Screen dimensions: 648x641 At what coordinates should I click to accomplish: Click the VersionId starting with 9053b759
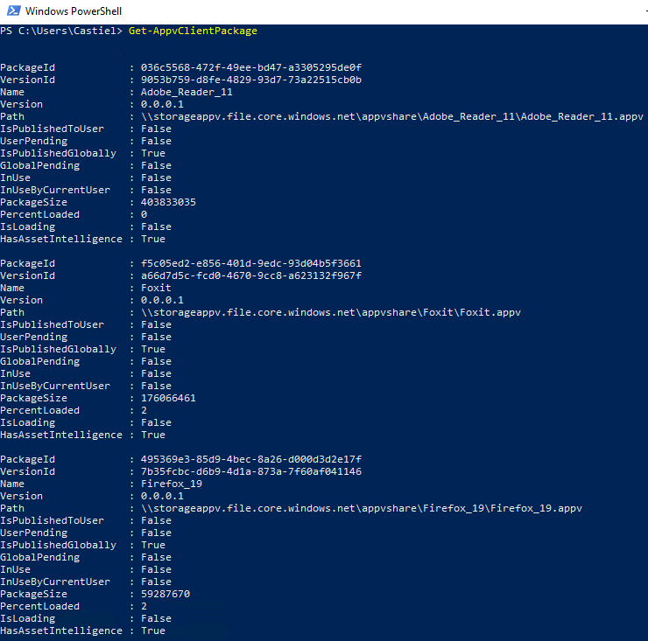250,80
